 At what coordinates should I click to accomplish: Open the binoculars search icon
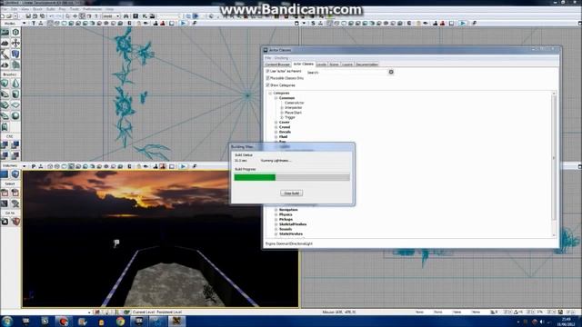pyautogui.click(x=125, y=16)
